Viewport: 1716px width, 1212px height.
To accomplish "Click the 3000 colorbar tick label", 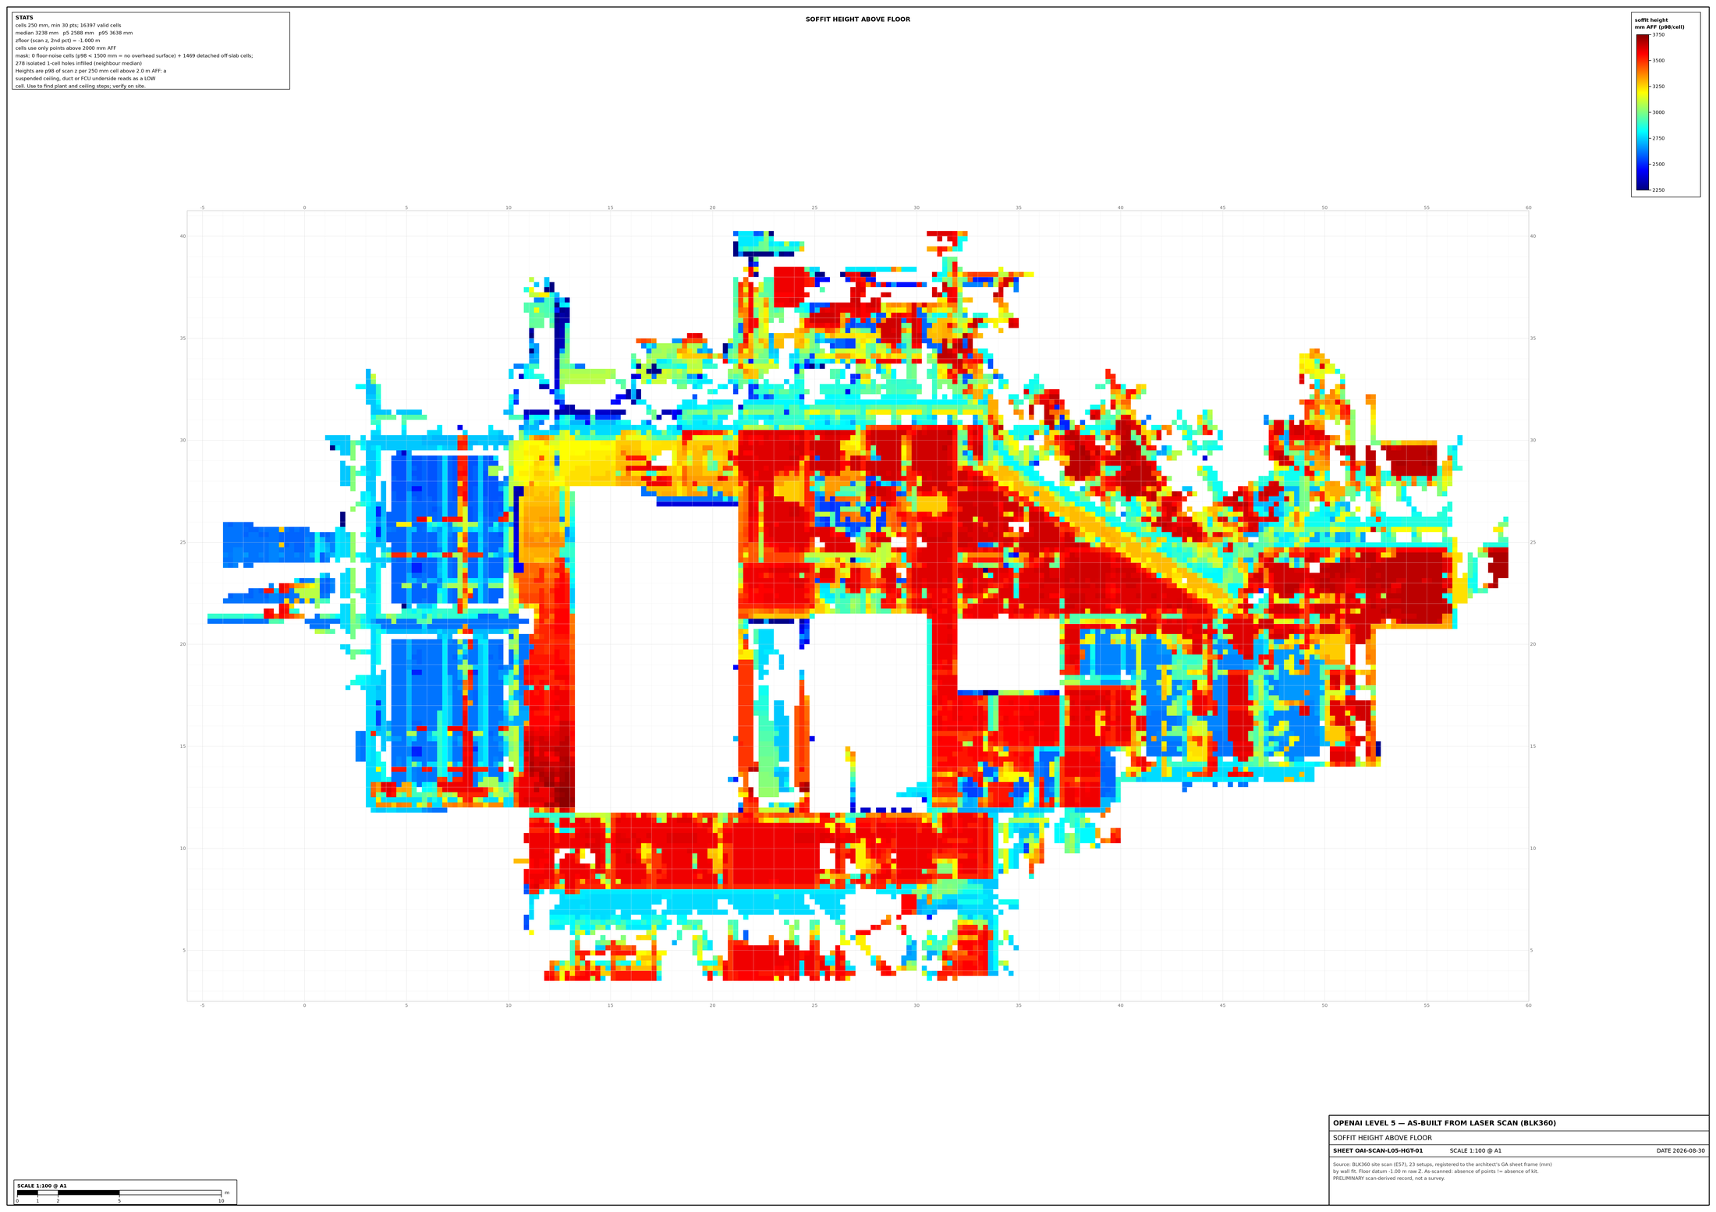I will coord(1658,112).
